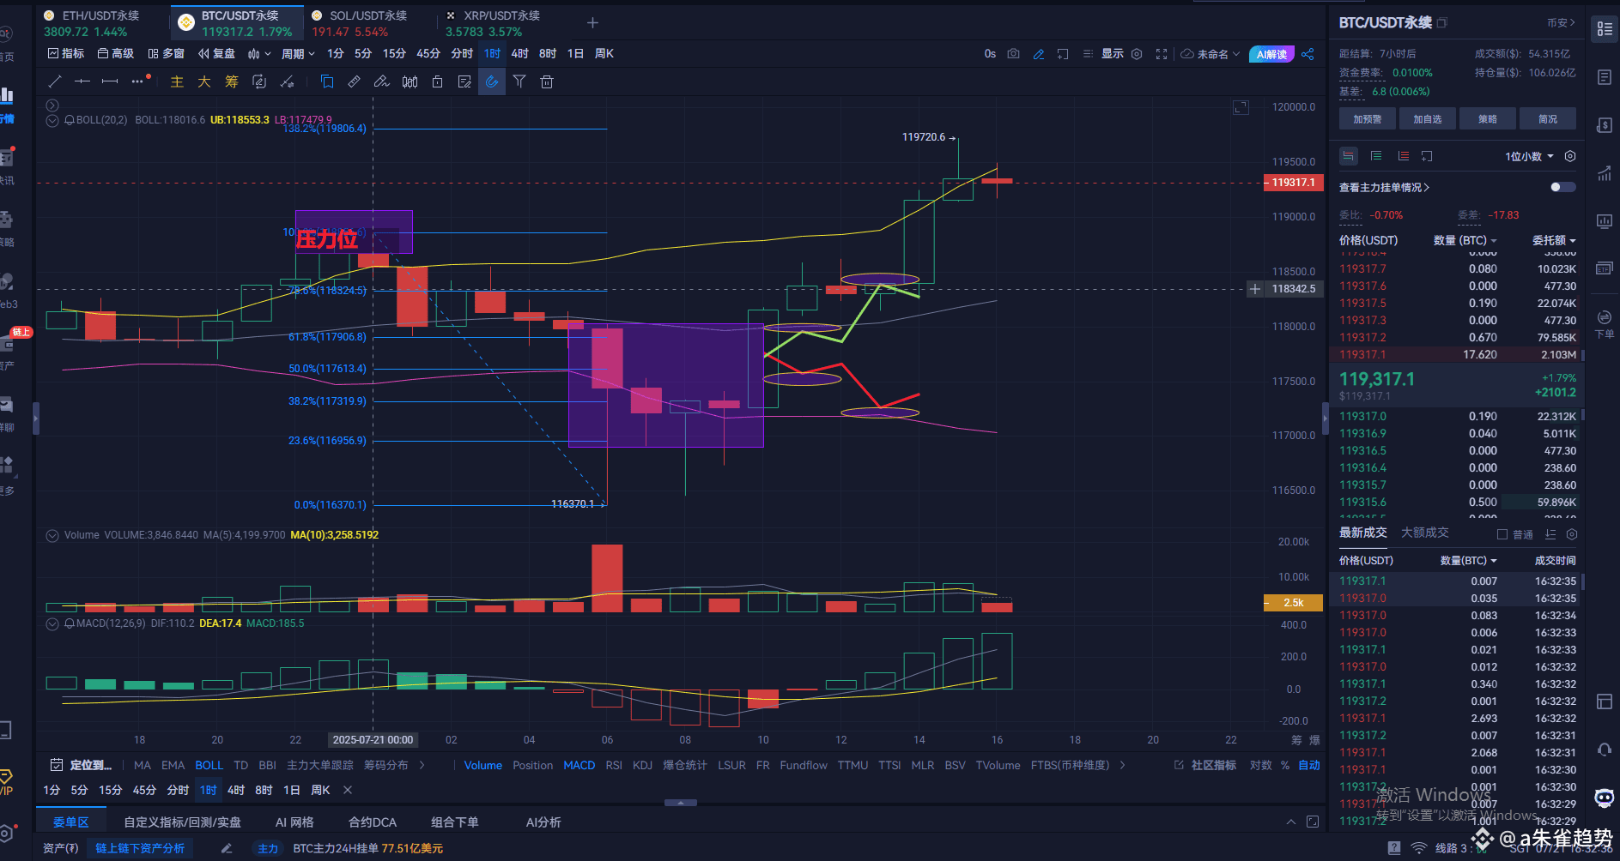Open the 大额成交 tab

coord(1425,533)
